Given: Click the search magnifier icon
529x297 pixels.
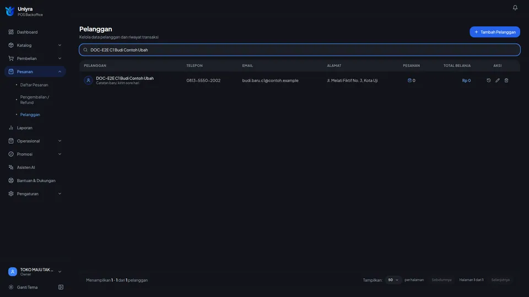Looking at the screenshot, I should point(85,50).
